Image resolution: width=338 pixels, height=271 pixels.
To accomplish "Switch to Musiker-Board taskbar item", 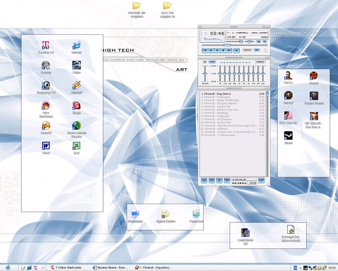I will click(x=110, y=268).
